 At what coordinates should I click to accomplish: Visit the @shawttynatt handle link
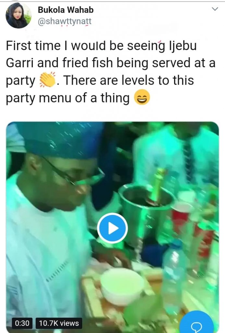65,21
